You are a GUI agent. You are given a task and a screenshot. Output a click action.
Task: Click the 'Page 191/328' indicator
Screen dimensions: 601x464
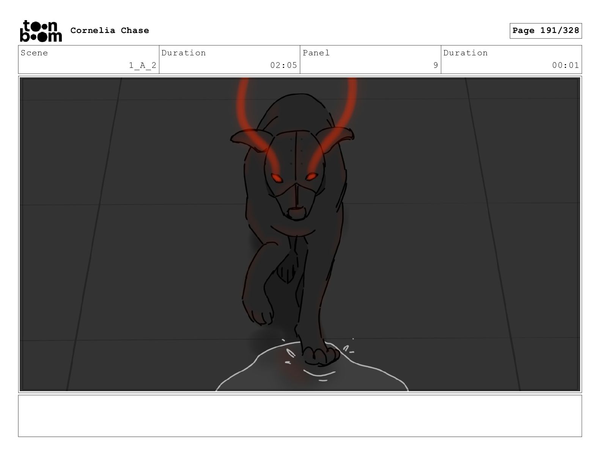coord(546,31)
